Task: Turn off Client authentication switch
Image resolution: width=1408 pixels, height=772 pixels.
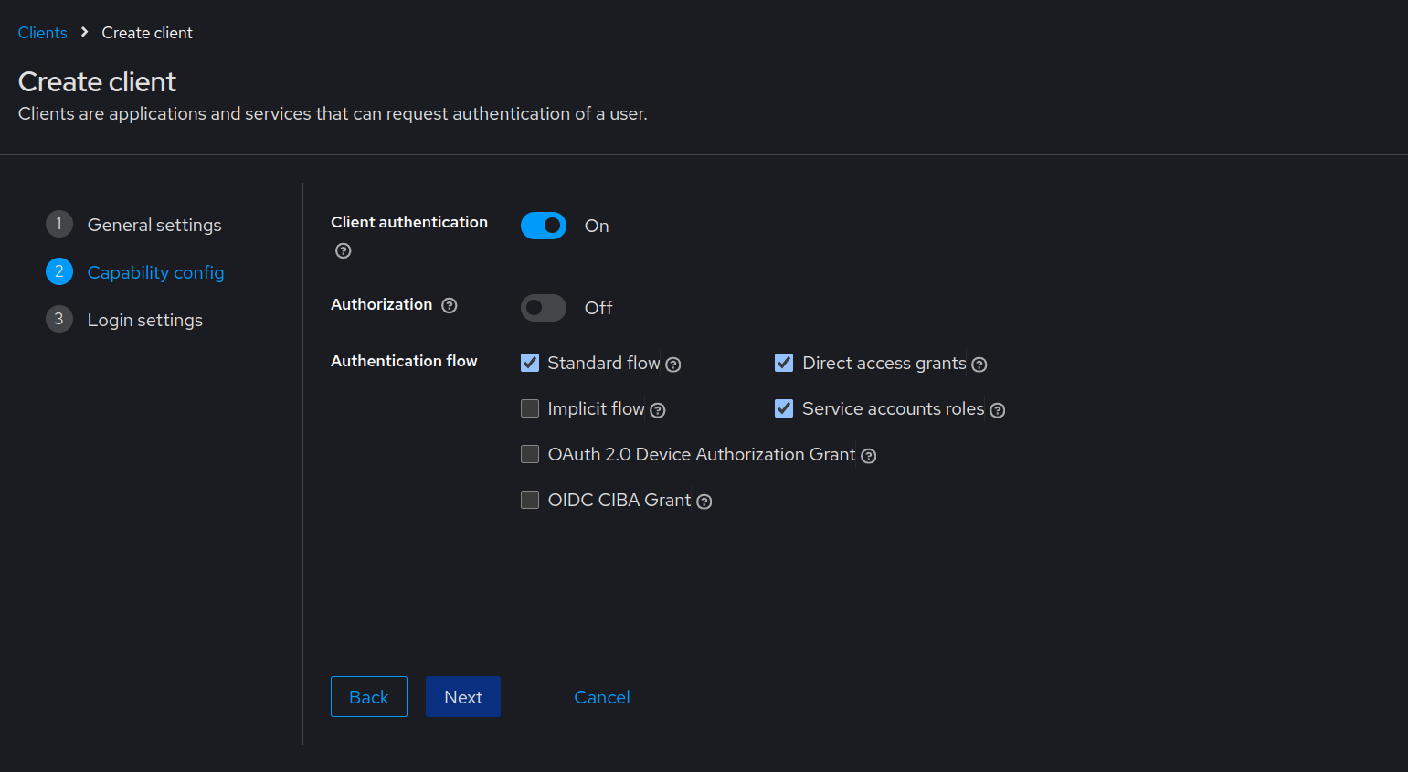Action: click(x=544, y=226)
